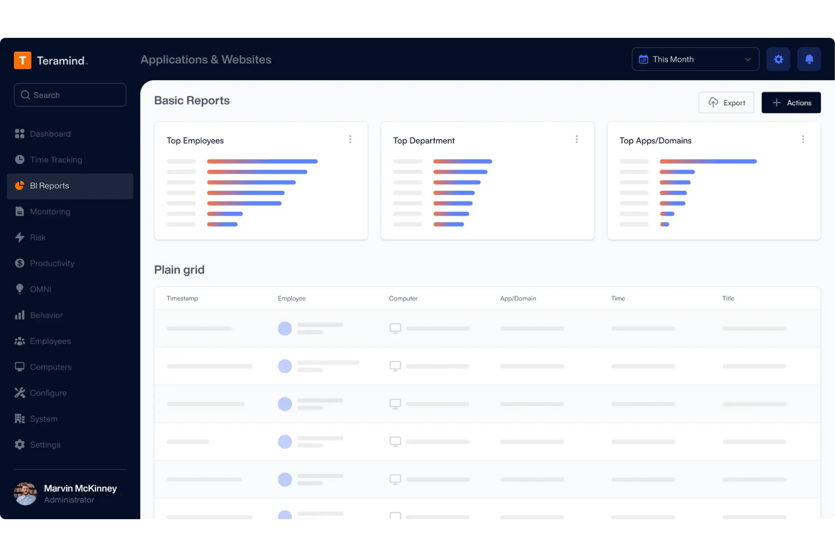Sort by Timestamp column header
This screenshot has height=557, width=835.
click(182, 299)
